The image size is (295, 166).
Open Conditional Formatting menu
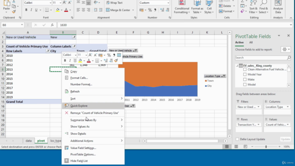coord(182,7)
